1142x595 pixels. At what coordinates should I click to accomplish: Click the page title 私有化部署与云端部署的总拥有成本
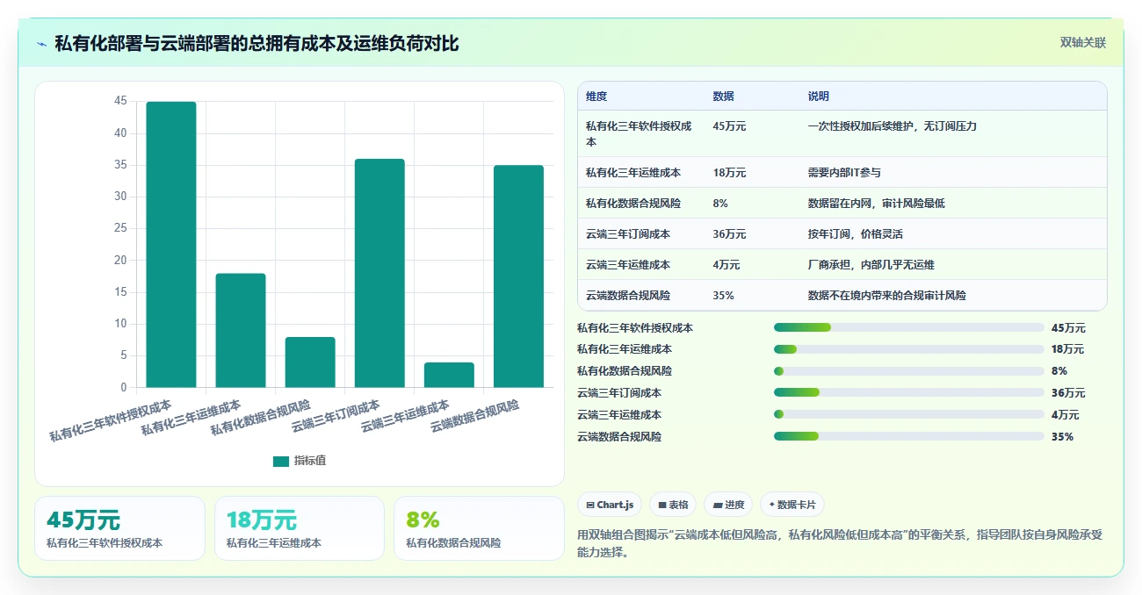(x=257, y=44)
